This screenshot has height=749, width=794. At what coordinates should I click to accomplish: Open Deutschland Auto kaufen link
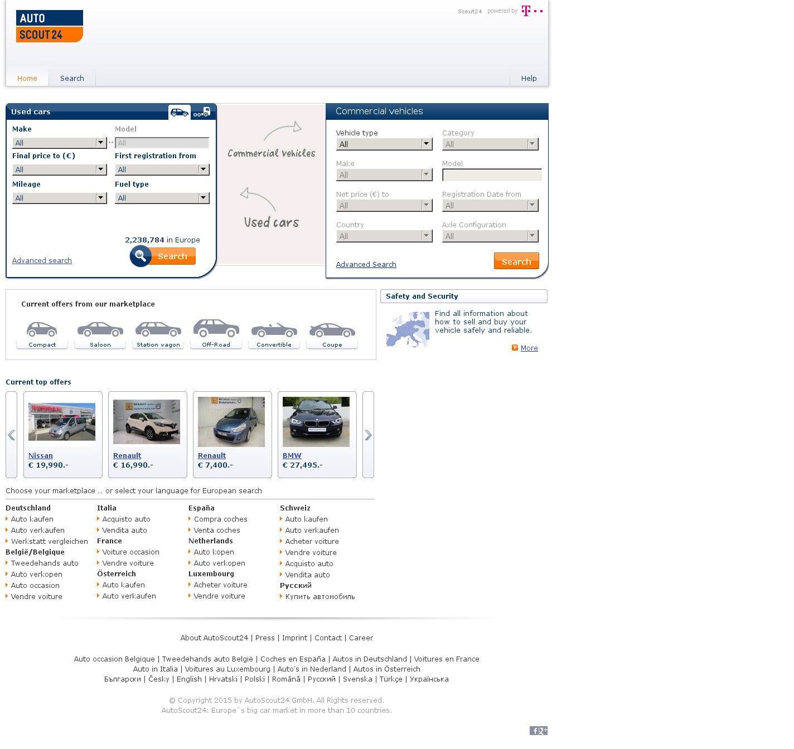[x=32, y=519]
